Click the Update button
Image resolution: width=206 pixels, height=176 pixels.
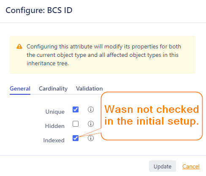(x=163, y=166)
